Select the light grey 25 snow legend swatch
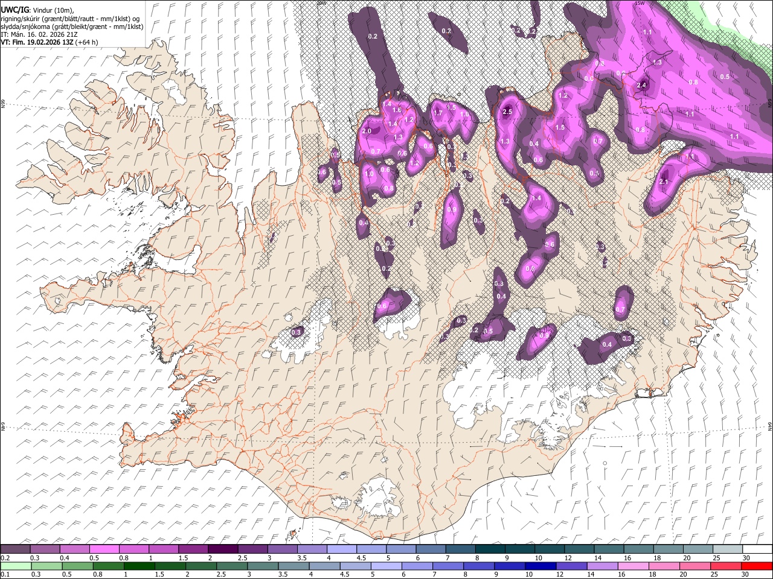This screenshot has height=579, width=773. click(x=728, y=549)
